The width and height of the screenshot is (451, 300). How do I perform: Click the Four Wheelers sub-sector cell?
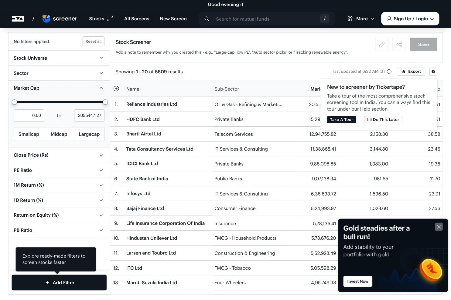pyautogui.click(x=230, y=283)
